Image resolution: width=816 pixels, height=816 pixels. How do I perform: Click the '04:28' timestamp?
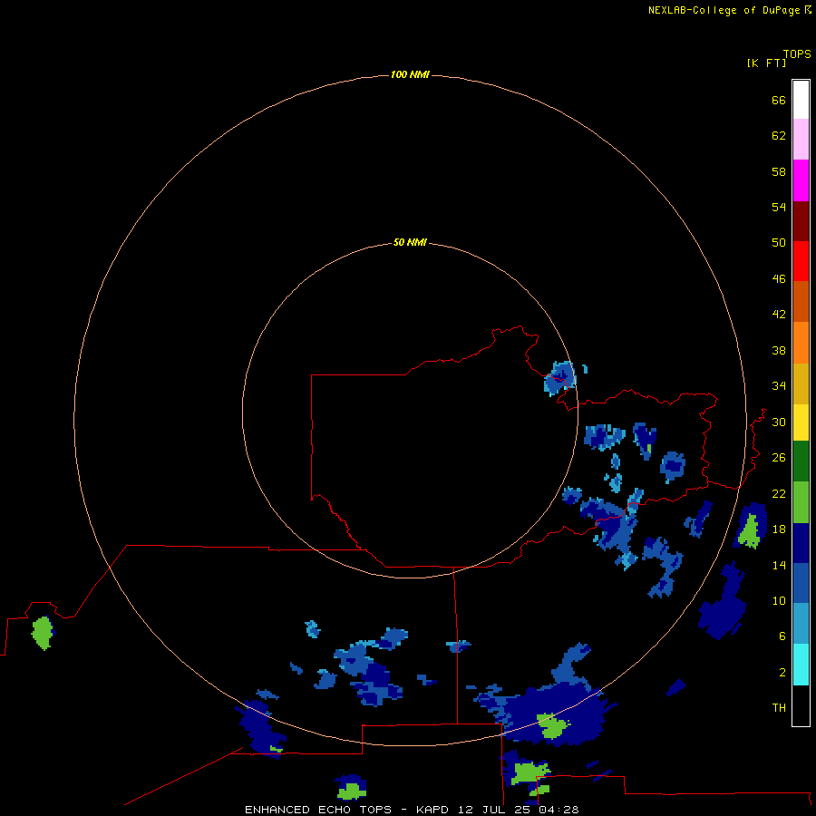point(559,810)
